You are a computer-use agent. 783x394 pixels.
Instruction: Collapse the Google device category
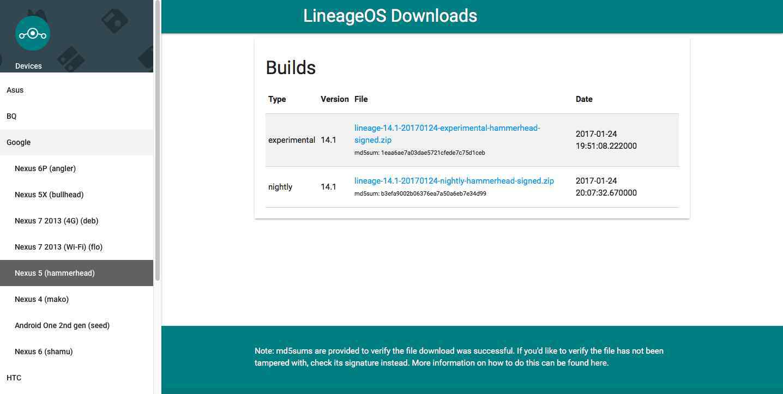click(76, 142)
